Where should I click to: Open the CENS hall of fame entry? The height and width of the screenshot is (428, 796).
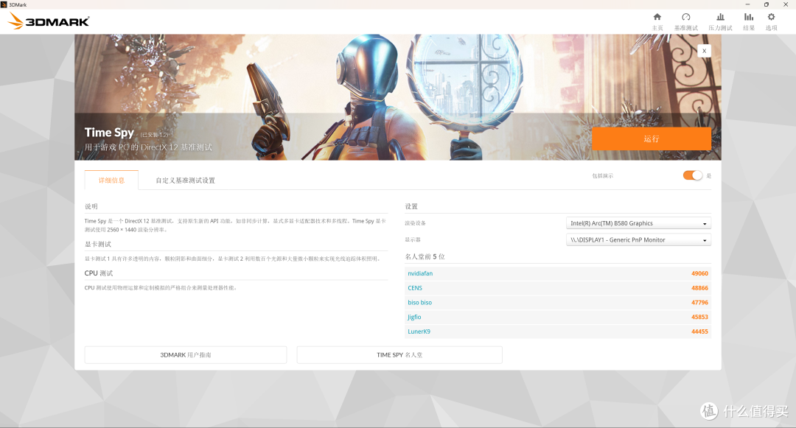coord(415,288)
